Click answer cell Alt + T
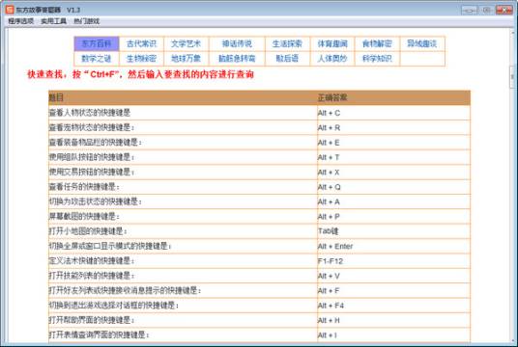Screen dimensions: 518x347 click(x=393, y=157)
